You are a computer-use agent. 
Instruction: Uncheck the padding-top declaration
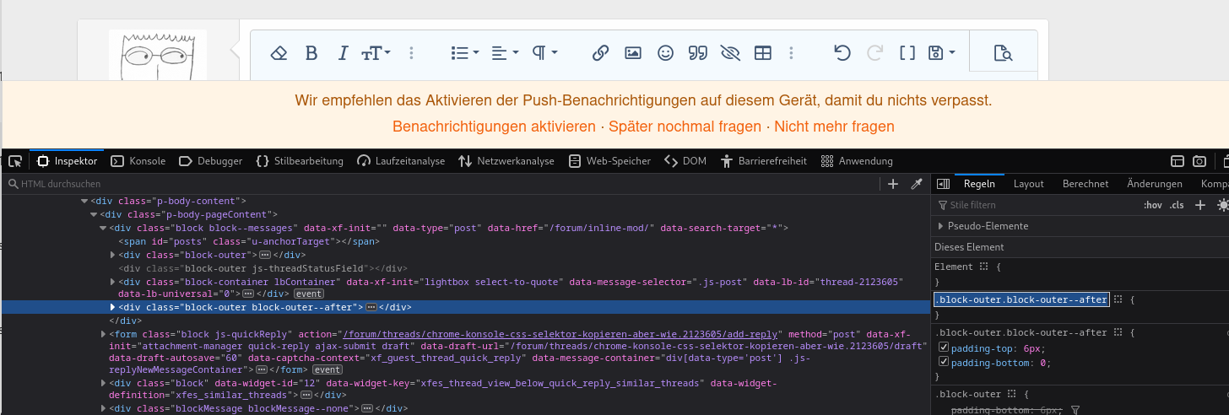pos(945,348)
